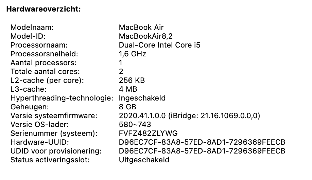Click the serial number FVFZ482ZLYWG
Screen dimensions: 312x180
(x=148, y=133)
